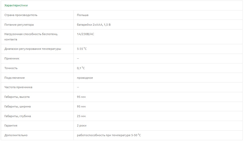244x141 pixels.
Task: Click the работоспособность при температуре 5-50 °C text
Action: pyautogui.click(x=109, y=135)
